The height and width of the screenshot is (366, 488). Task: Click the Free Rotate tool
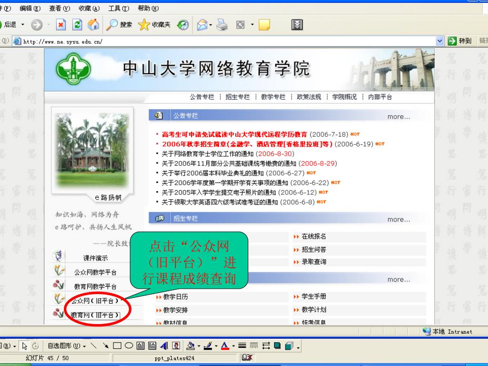point(35,346)
